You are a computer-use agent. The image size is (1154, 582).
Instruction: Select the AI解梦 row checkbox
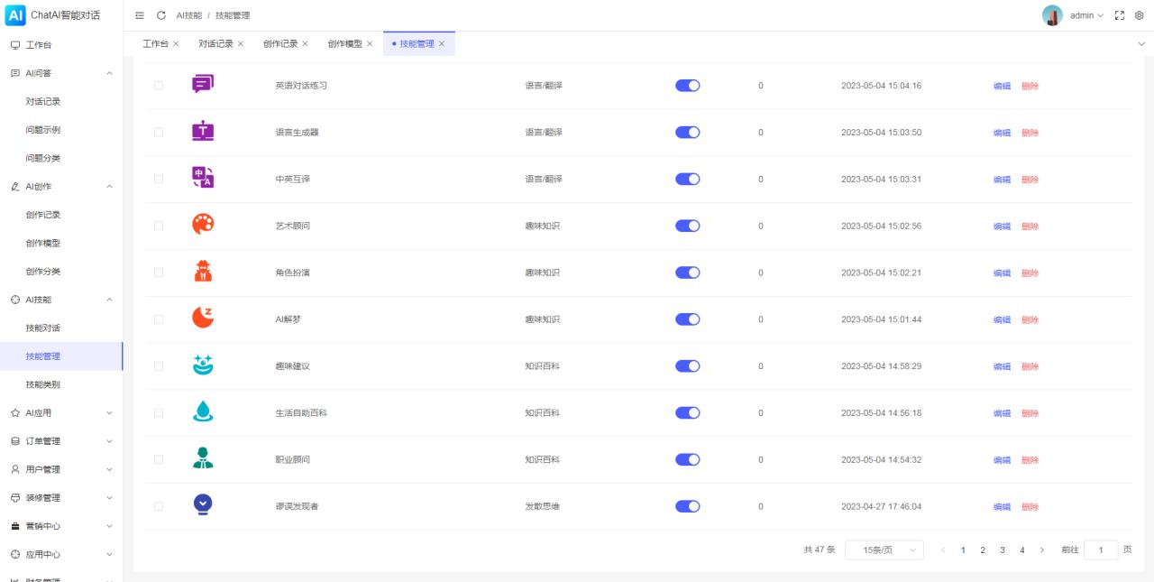(159, 319)
